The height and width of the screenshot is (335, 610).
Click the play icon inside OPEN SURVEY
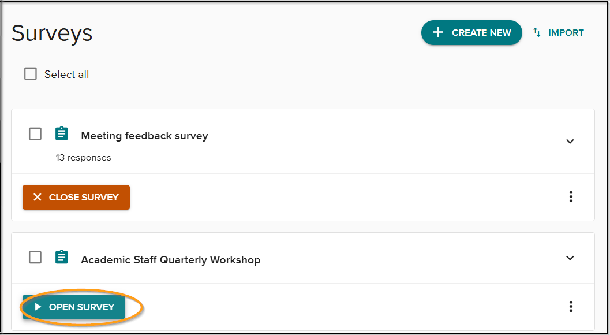pos(38,307)
